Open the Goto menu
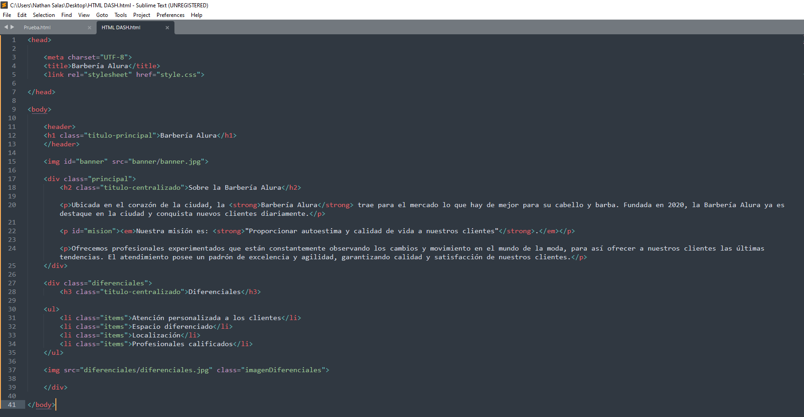This screenshot has height=417, width=804. pos(102,15)
